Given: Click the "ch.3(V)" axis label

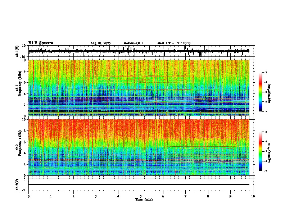Looking at the screenshot, I should click(17, 184).
